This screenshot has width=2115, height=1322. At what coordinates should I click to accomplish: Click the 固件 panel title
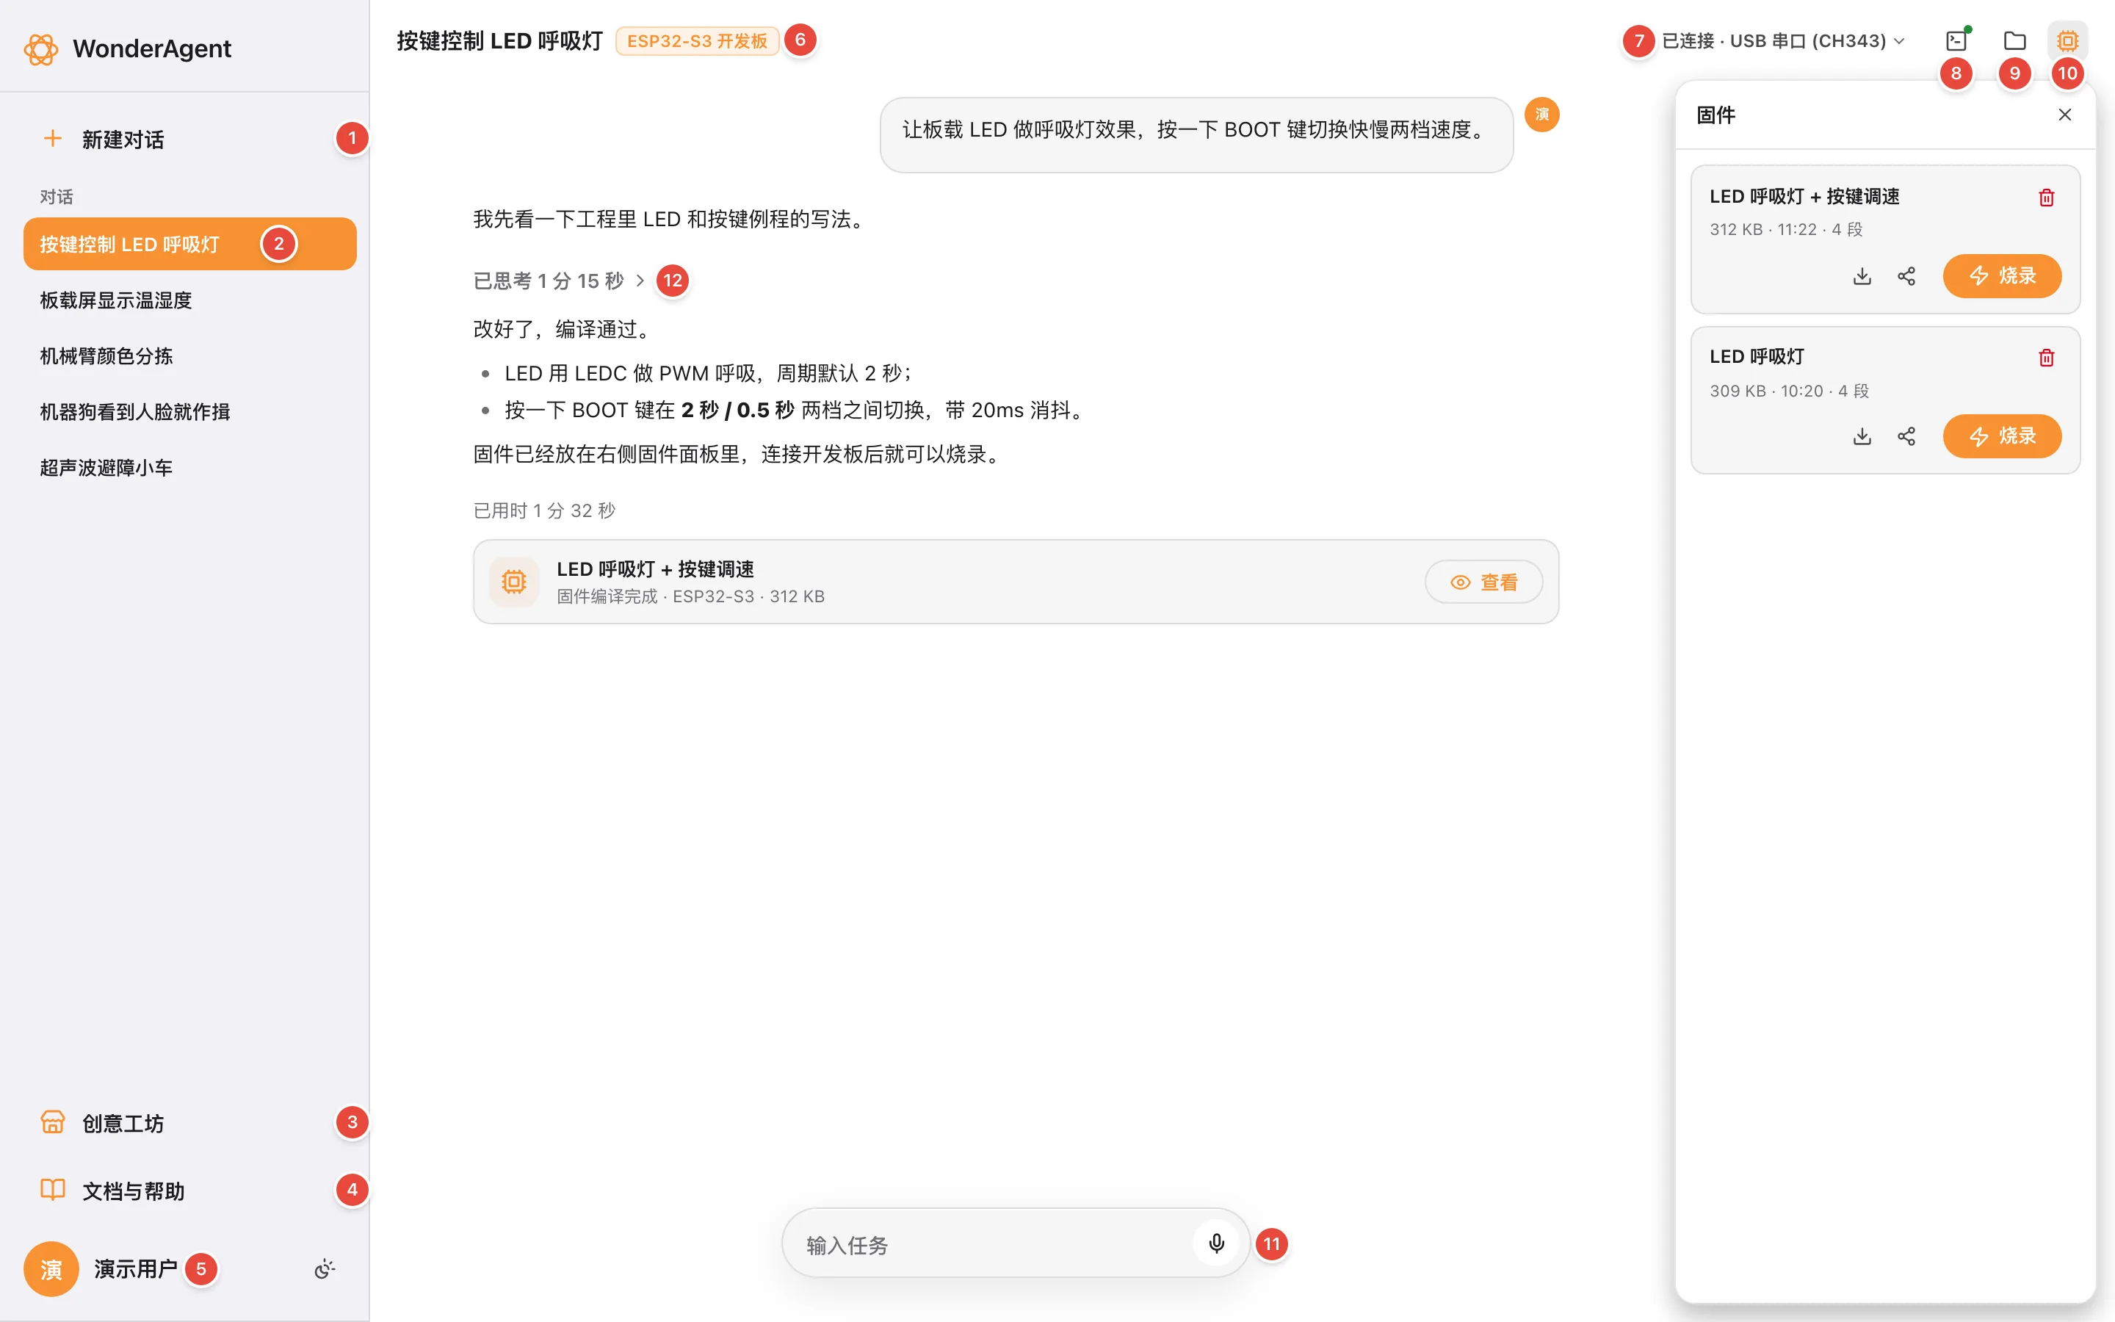coord(1715,115)
